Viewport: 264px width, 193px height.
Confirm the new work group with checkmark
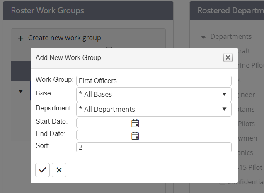click(42, 170)
